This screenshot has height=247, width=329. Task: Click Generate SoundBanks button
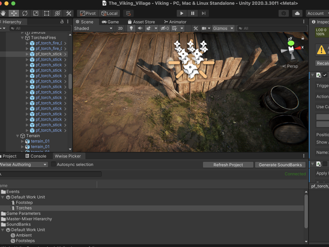280,165
